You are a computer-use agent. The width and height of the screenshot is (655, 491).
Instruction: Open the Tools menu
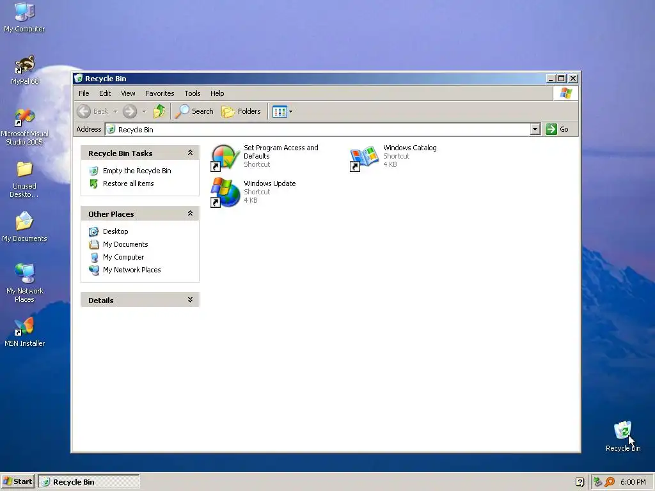click(x=192, y=93)
